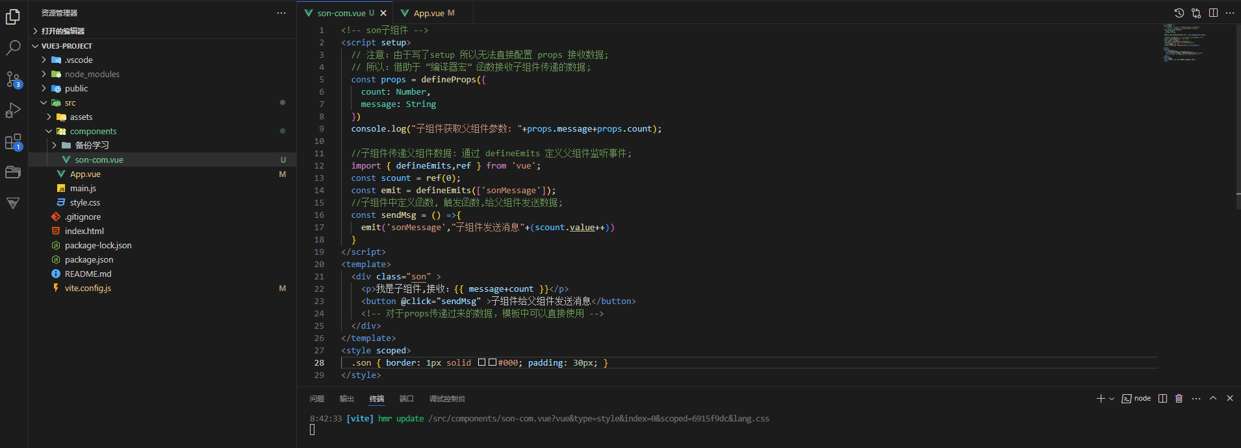
Task: Click the <style scoped> tag on line 27
Action: click(x=376, y=351)
